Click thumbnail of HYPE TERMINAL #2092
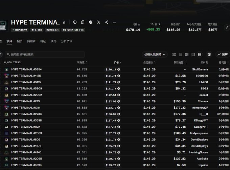Viewport: 230px width, 170px height. [6, 95]
